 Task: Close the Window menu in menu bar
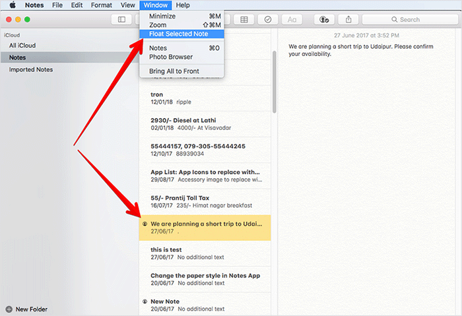[x=156, y=5]
